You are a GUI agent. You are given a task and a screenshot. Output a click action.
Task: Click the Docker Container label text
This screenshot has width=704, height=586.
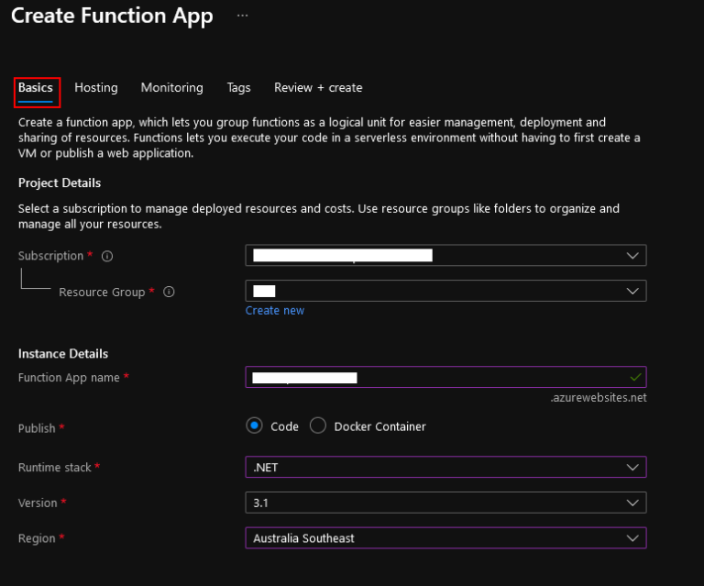coord(379,426)
